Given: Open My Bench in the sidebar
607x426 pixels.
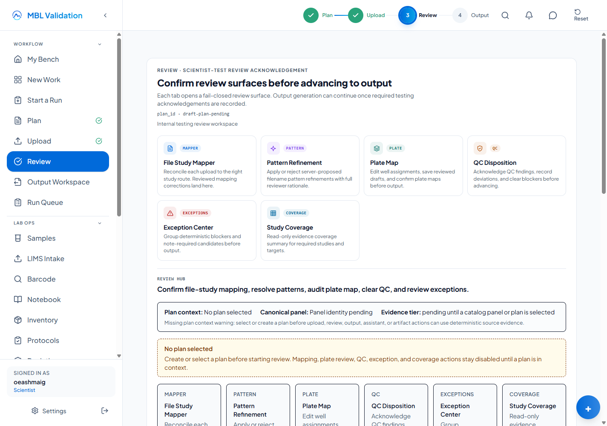Looking at the screenshot, I should 58,59.
